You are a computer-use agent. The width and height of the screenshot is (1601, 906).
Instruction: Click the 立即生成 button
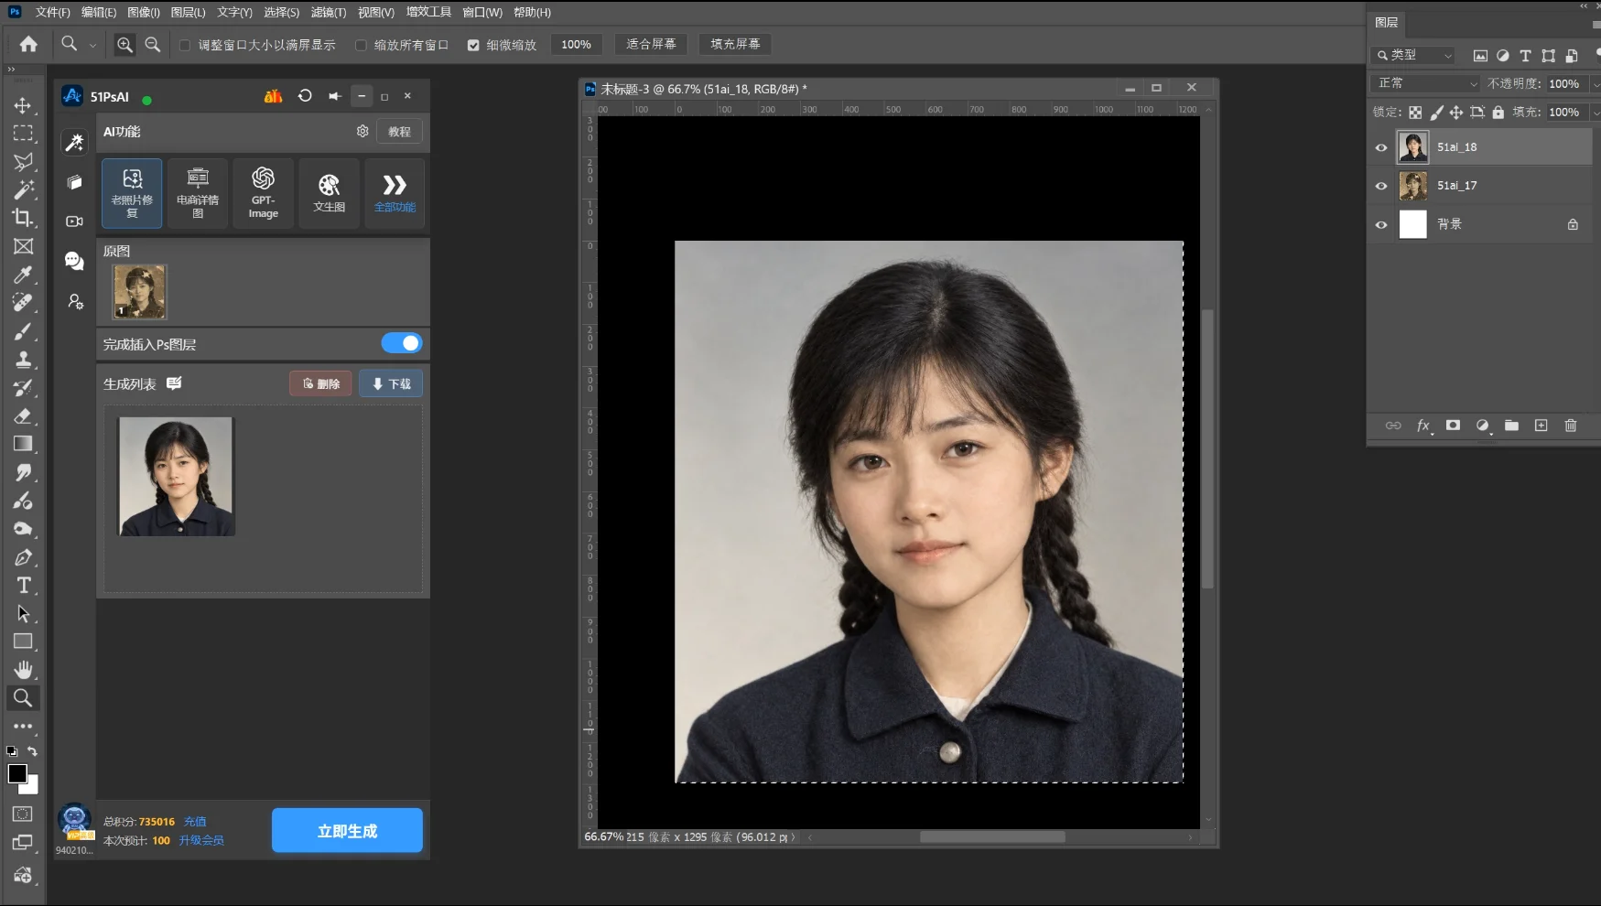(347, 830)
